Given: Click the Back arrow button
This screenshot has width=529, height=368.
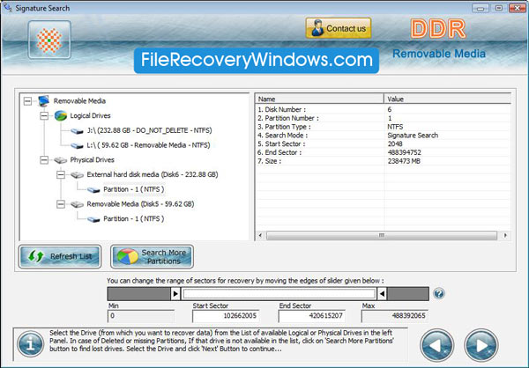Looking at the screenshot, I should pyautogui.click(x=437, y=345).
